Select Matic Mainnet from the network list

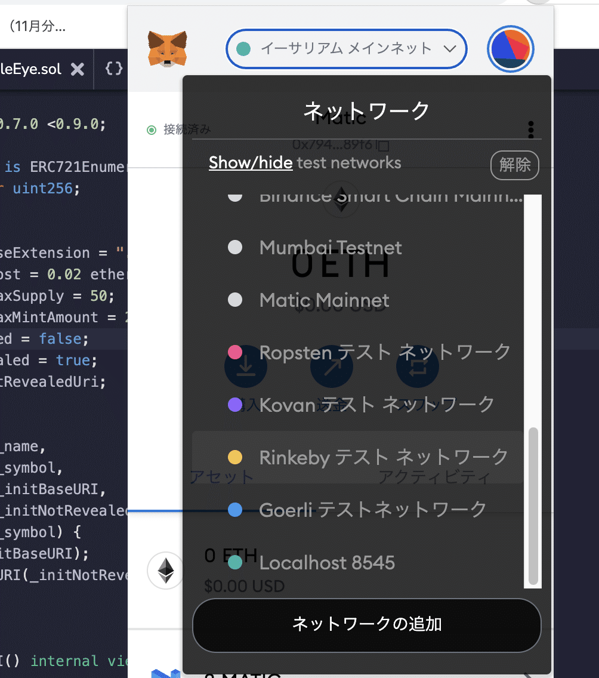click(325, 300)
